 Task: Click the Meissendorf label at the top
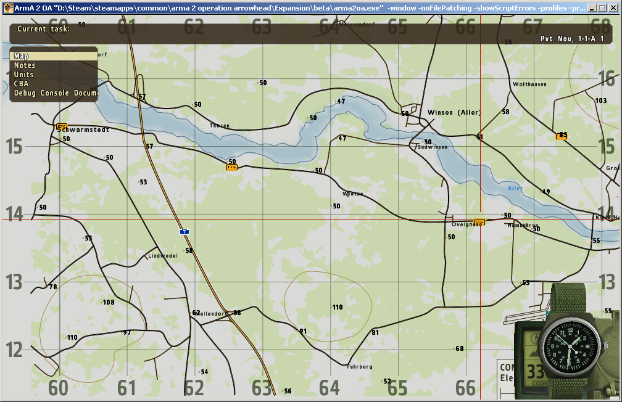[x=357, y=24]
